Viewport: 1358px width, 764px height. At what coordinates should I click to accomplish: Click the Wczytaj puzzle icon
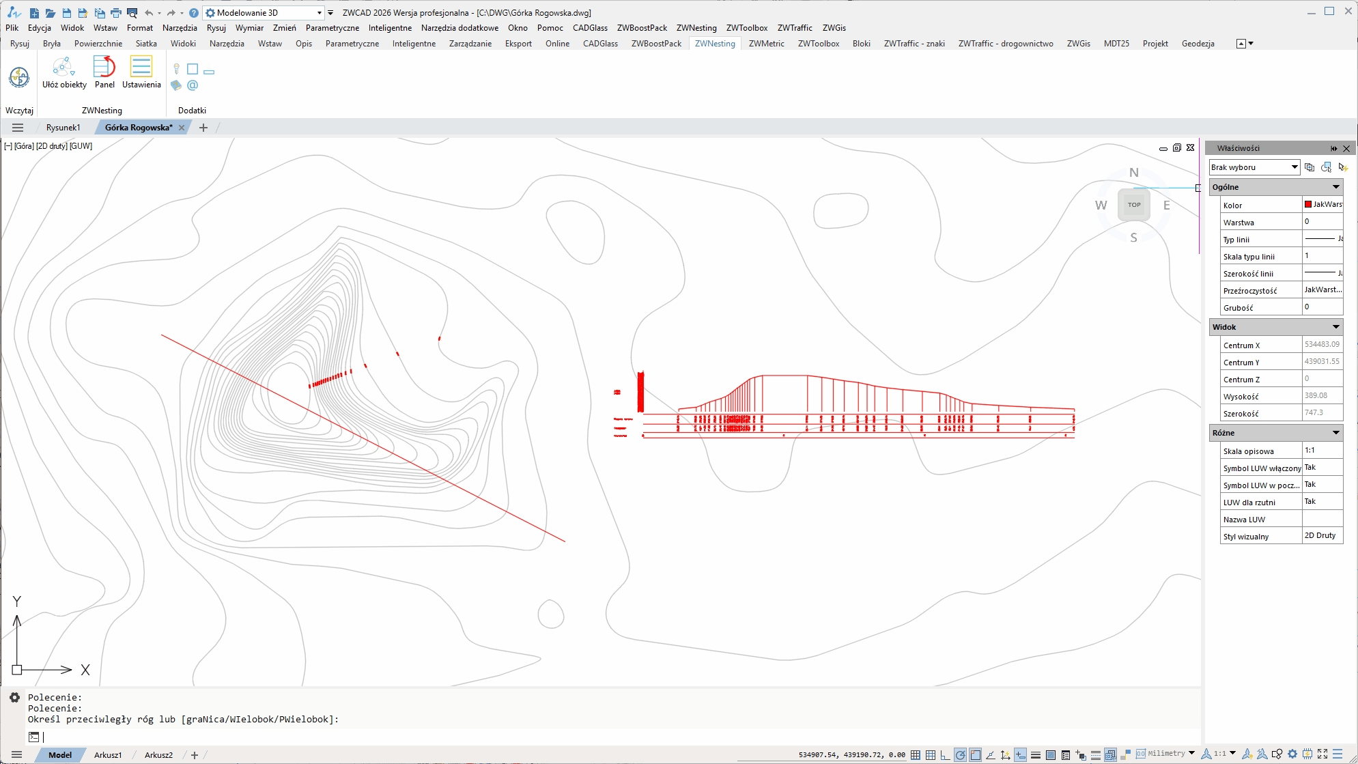click(19, 77)
